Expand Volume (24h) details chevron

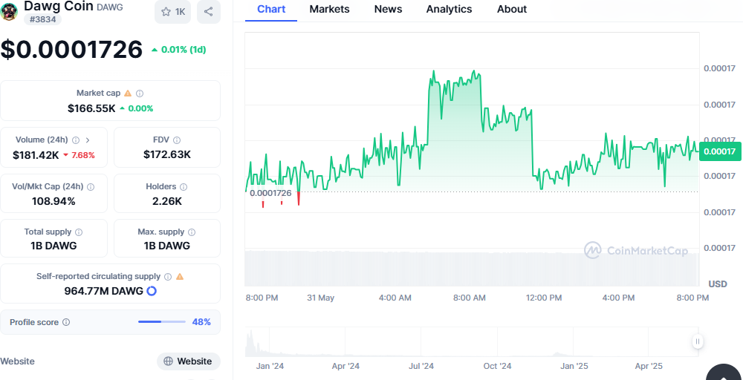[x=88, y=140]
